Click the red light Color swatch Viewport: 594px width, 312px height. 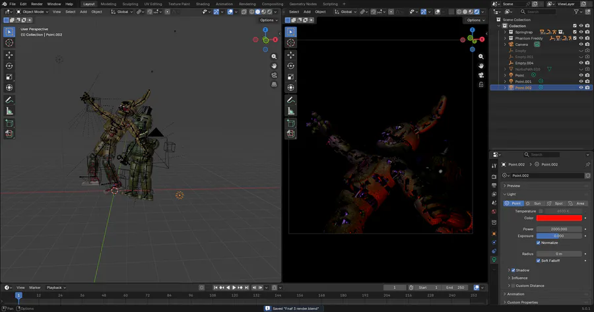click(x=559, y=218)
